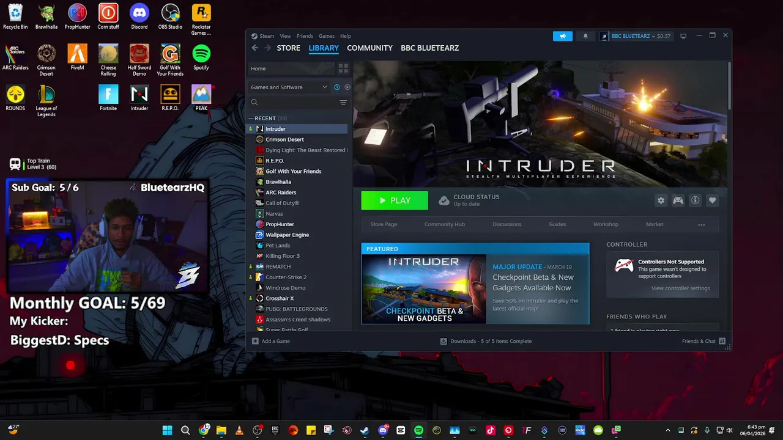Image resolution: width=783 pixels, height=440 pixels.
Task: Select Wallpaper Engine in library list
Action: (298, 235)
